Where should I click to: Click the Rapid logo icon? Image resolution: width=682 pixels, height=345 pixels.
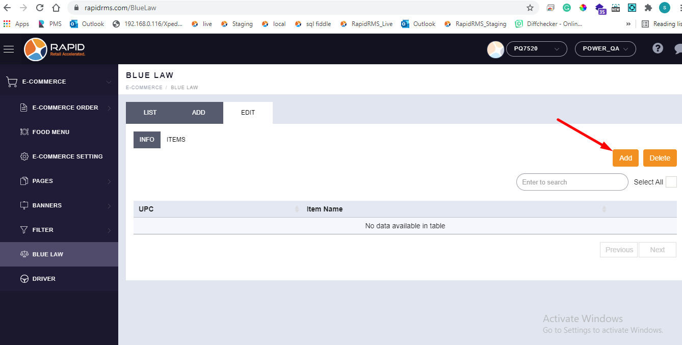pos(36,49)
